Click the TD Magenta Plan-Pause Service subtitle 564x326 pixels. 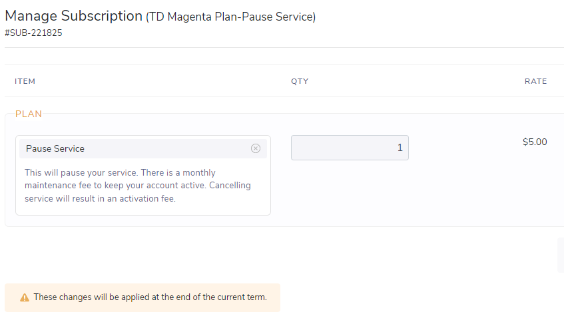pyautogui.click(x=230, y=17)
